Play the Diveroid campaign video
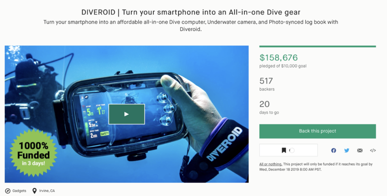 [x=127, y=114]
